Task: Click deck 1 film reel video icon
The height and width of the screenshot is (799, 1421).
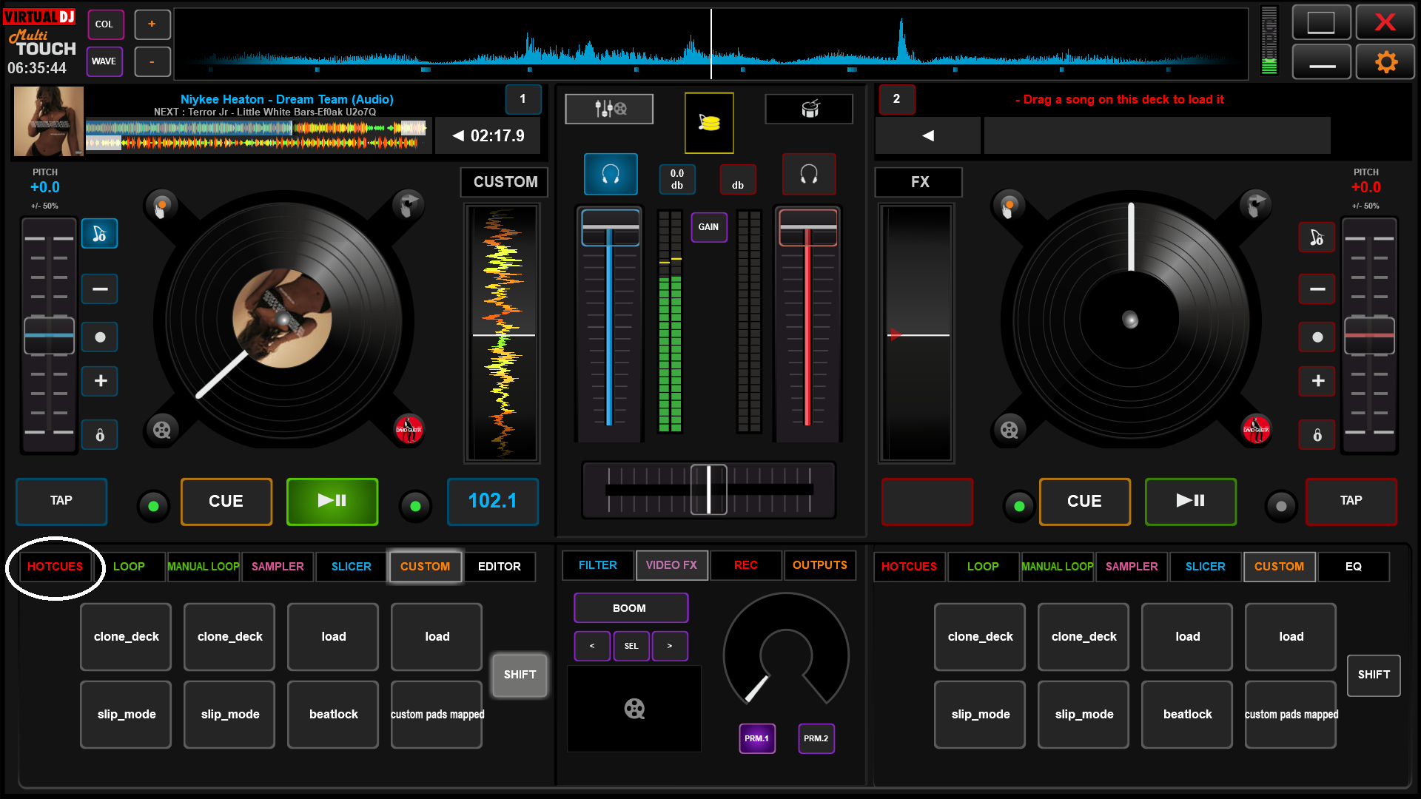Action: coord(161,430)
